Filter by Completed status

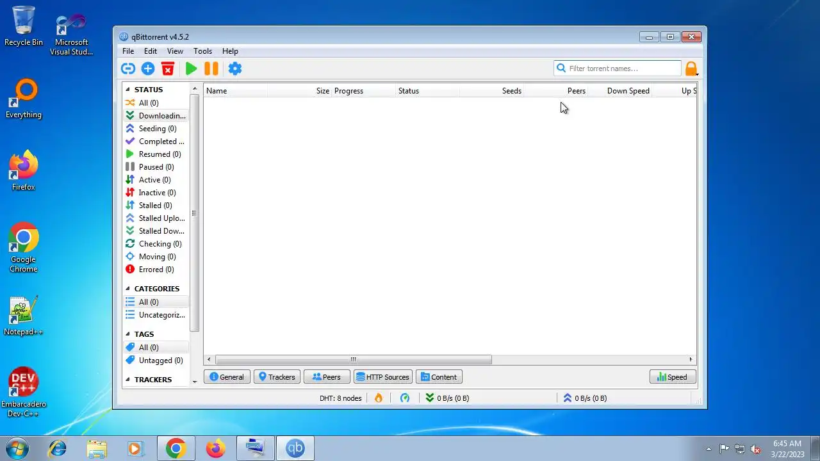(x=156, y=141)
